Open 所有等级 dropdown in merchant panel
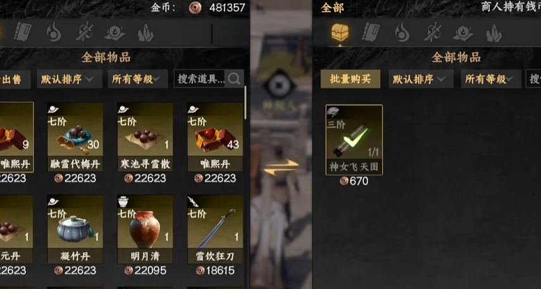This screenshot has width=541, height=289. pyautogui.click(x=491, y=79)
